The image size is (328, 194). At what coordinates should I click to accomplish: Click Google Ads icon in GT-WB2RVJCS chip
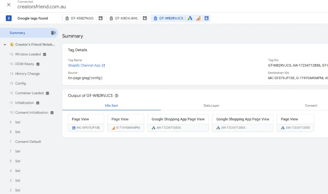pos(190,18)
